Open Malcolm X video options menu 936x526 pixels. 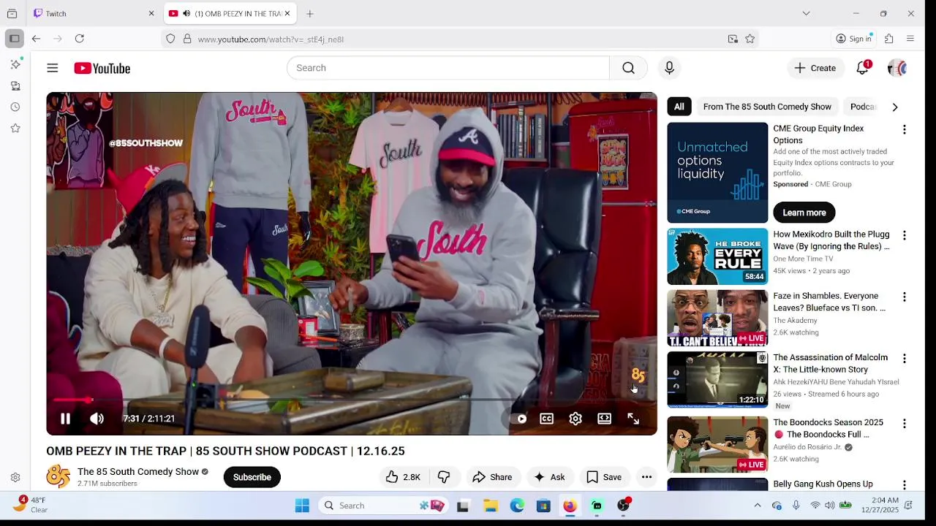tap(905, 358)
